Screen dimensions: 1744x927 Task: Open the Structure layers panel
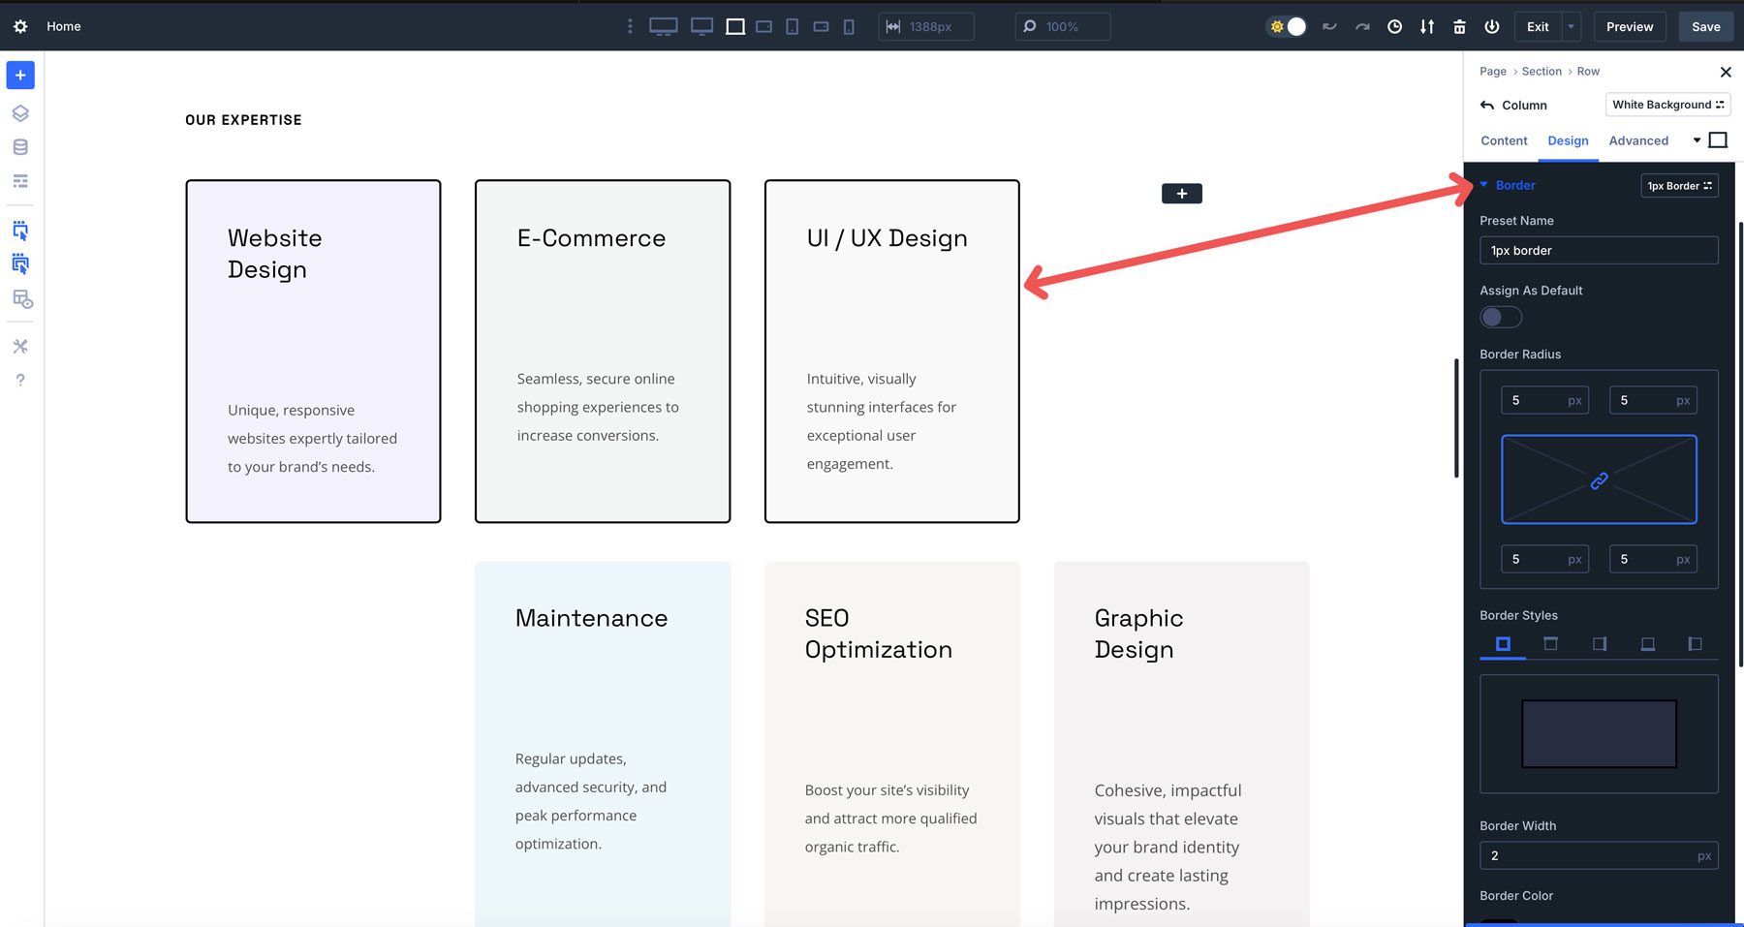[x=19, y=112]
